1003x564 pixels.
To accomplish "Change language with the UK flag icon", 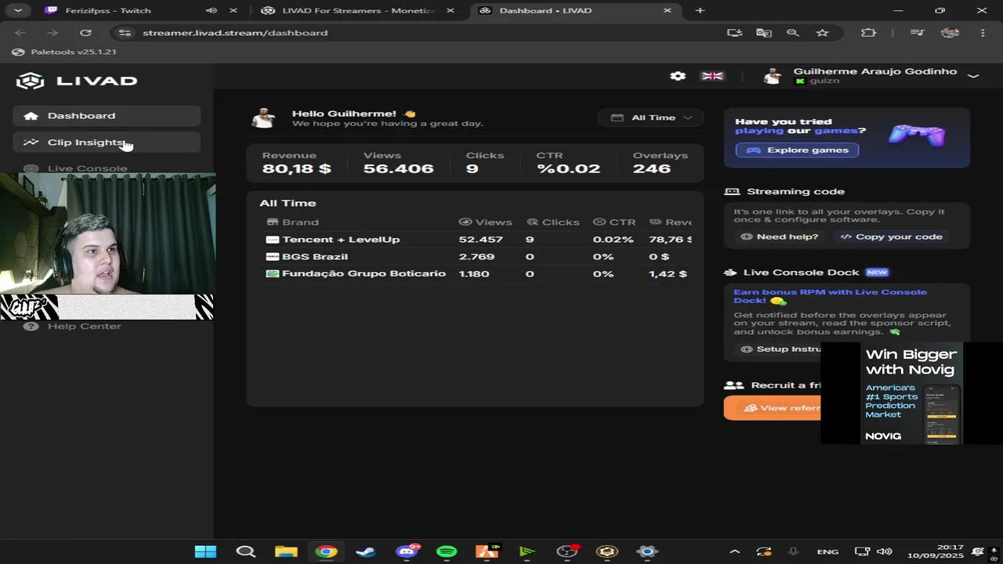I will [712, 76].
